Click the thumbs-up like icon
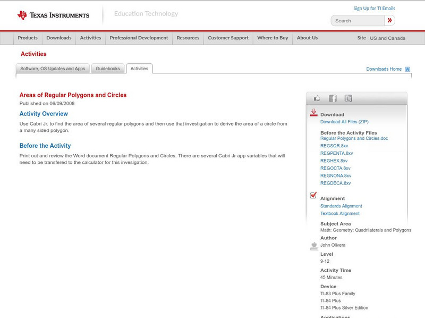Viewport: 425px width, 318px height. (x=317, y=98)
